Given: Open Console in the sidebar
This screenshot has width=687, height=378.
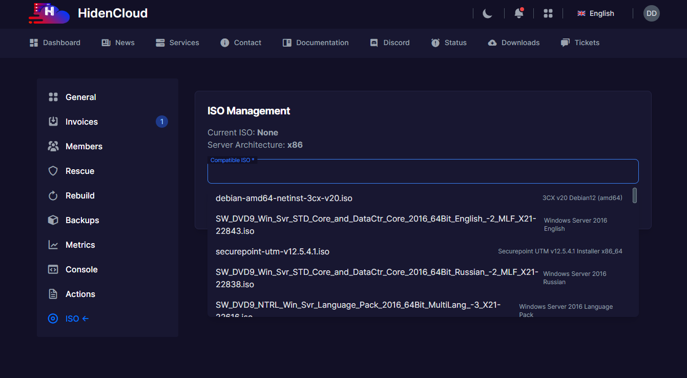Looking at the screenshot, I should point(81,269).
